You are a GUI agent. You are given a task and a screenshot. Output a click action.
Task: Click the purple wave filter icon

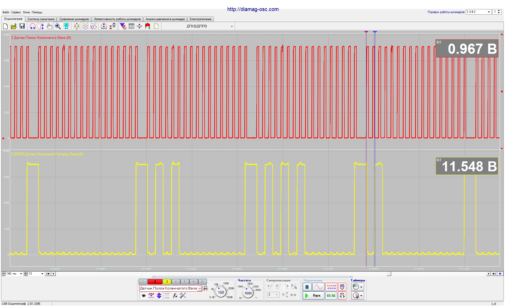tap(151, 296)
